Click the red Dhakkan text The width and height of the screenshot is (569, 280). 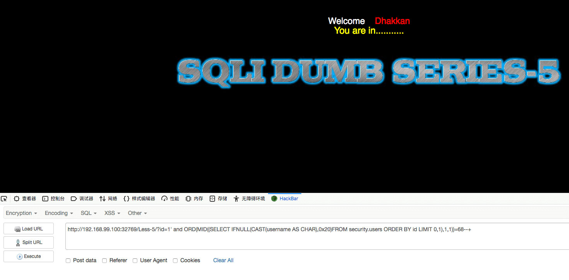392,21
